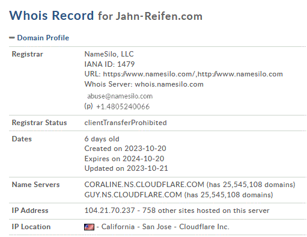This screenshot has width=307, height=237.
Task: Select 'Whois Server: whois.namesilo.com' text
Action: 144,84
